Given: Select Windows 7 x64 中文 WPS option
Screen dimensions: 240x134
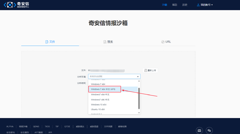Looking at the screenshot, I should click(x=113, y=89).
